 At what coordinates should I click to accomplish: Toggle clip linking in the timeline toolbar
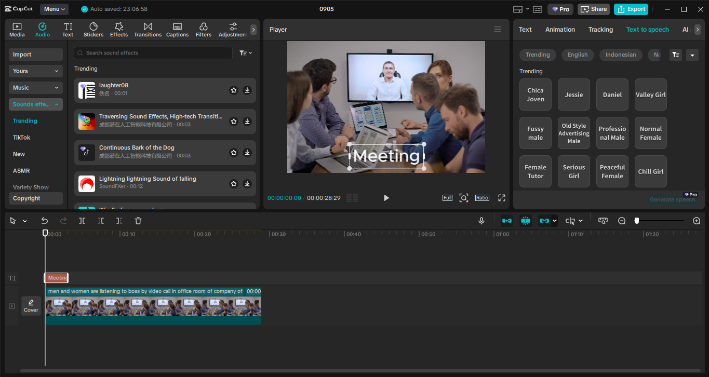pyautogui.click(x=544, y=220)
